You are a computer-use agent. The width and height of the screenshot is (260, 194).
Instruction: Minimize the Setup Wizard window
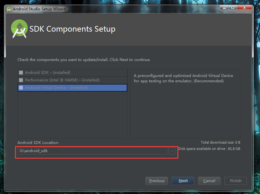tap(224, 8)
